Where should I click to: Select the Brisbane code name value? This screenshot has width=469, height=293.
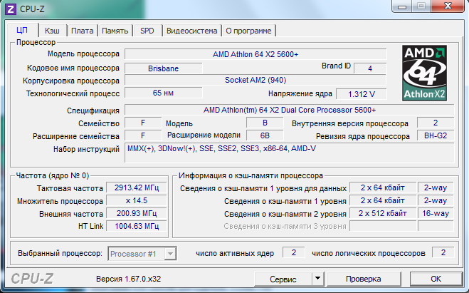tap(163, 68)
